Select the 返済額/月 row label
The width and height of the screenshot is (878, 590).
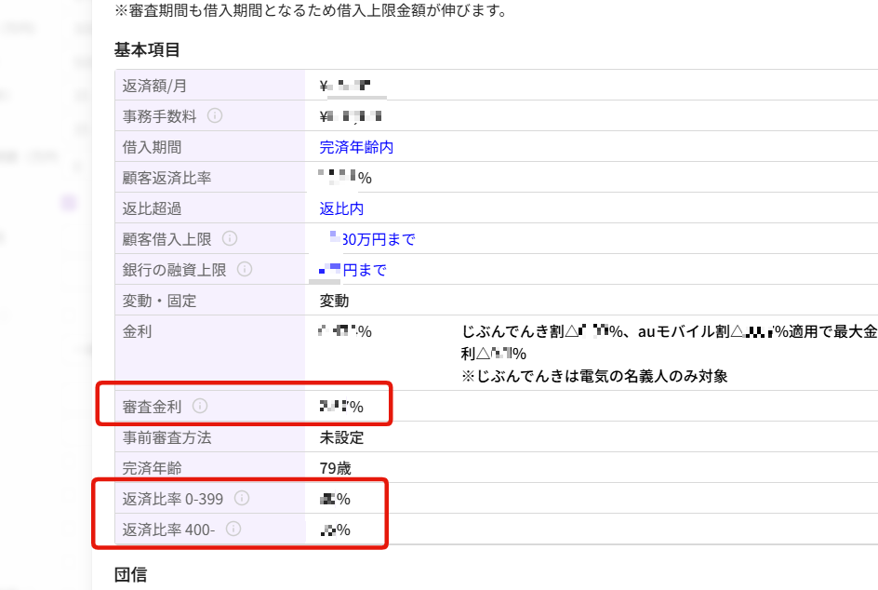(x=154, y=86)
